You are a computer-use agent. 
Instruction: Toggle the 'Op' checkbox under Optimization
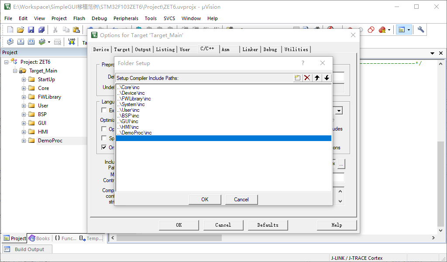(104, 129)
